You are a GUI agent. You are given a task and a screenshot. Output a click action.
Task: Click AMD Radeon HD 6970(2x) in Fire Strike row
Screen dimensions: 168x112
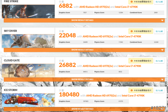(95, 7)
